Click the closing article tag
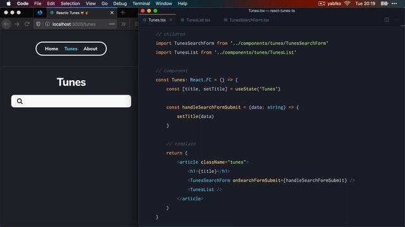Viewport: 405px width, 227px height. [x=190, y=199]
